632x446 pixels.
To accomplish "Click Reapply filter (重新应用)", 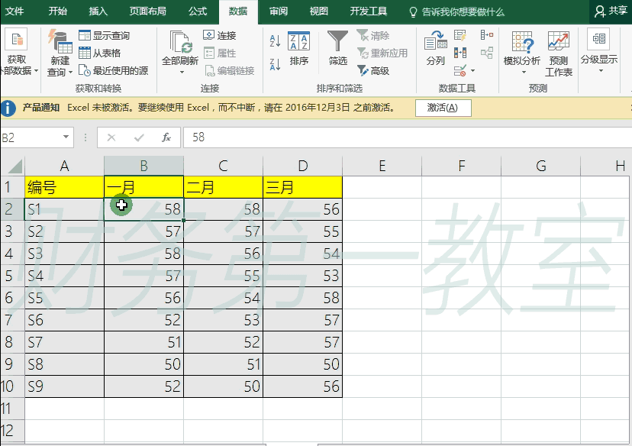I will (x=382, y=53).
